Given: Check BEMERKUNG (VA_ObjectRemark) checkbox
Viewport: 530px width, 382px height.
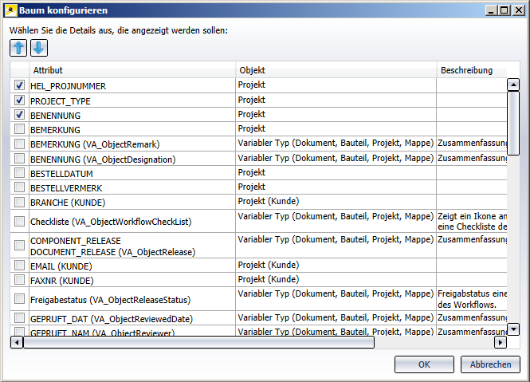Looking at the screenshot, I should (19, 144).
